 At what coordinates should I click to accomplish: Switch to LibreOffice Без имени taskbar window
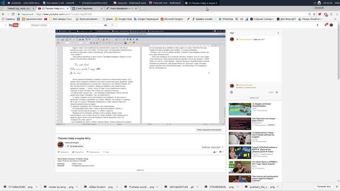[59, 3]
